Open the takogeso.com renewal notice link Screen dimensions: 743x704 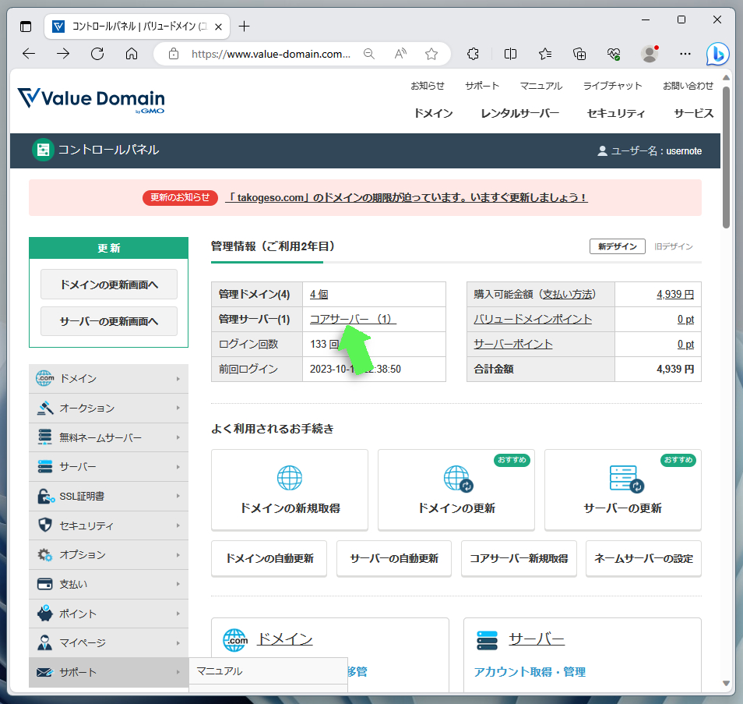407,197
